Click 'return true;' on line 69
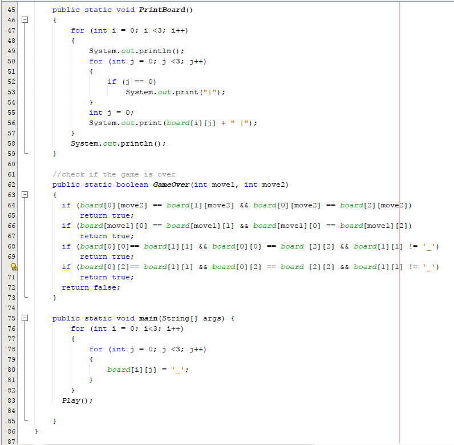Image resolution: width=454 pixels, height=445 pixels. [x=107, y=257]
